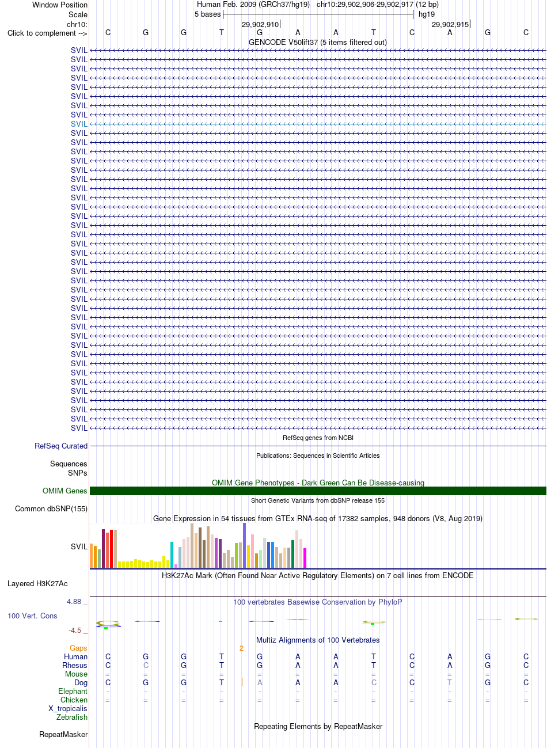The image size is (547, 748).
Task: Open "100 vertebrates Basewise Conservation by PhyloP" title
Action: [x=318, y=602]
